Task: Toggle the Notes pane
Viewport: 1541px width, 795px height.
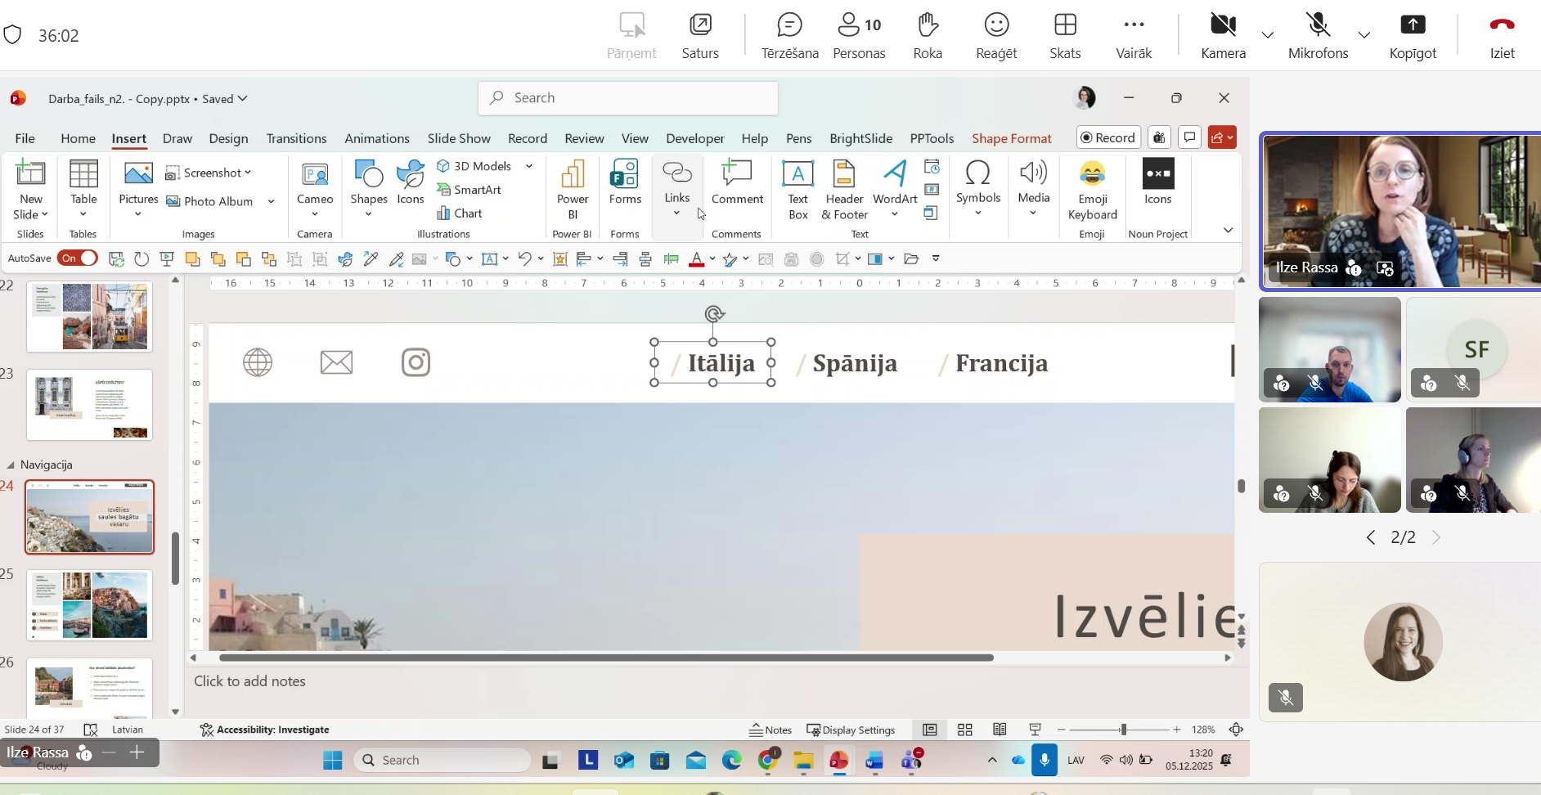Action: click(x=771, y=730)
